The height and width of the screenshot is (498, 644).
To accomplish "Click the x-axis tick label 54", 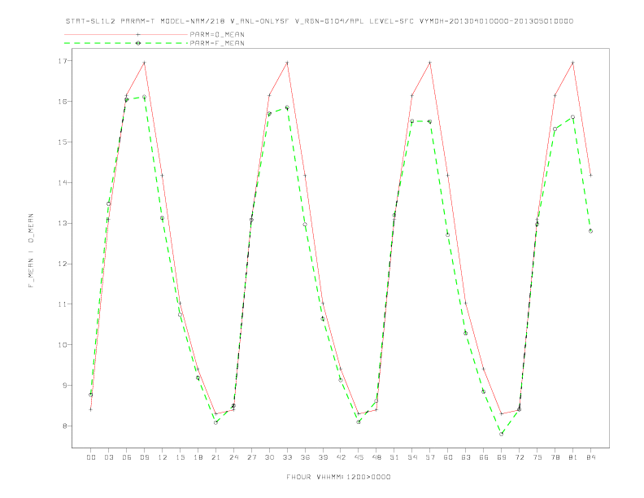I will (412, 457).
